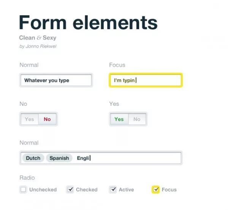
Task: Untick the Checked checkbox
Action: [x=70, y=190]
